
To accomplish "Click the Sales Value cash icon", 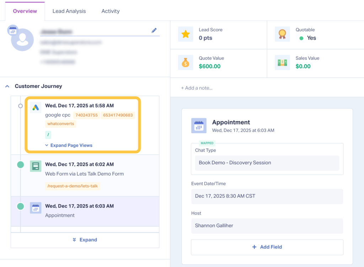I will tap(282, 63).
